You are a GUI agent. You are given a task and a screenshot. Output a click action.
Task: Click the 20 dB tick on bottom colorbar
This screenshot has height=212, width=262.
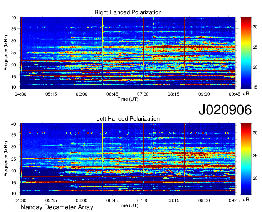(x=255, y=178)
